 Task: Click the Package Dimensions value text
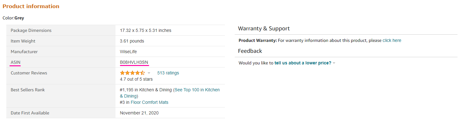click(x=146, y=30)
